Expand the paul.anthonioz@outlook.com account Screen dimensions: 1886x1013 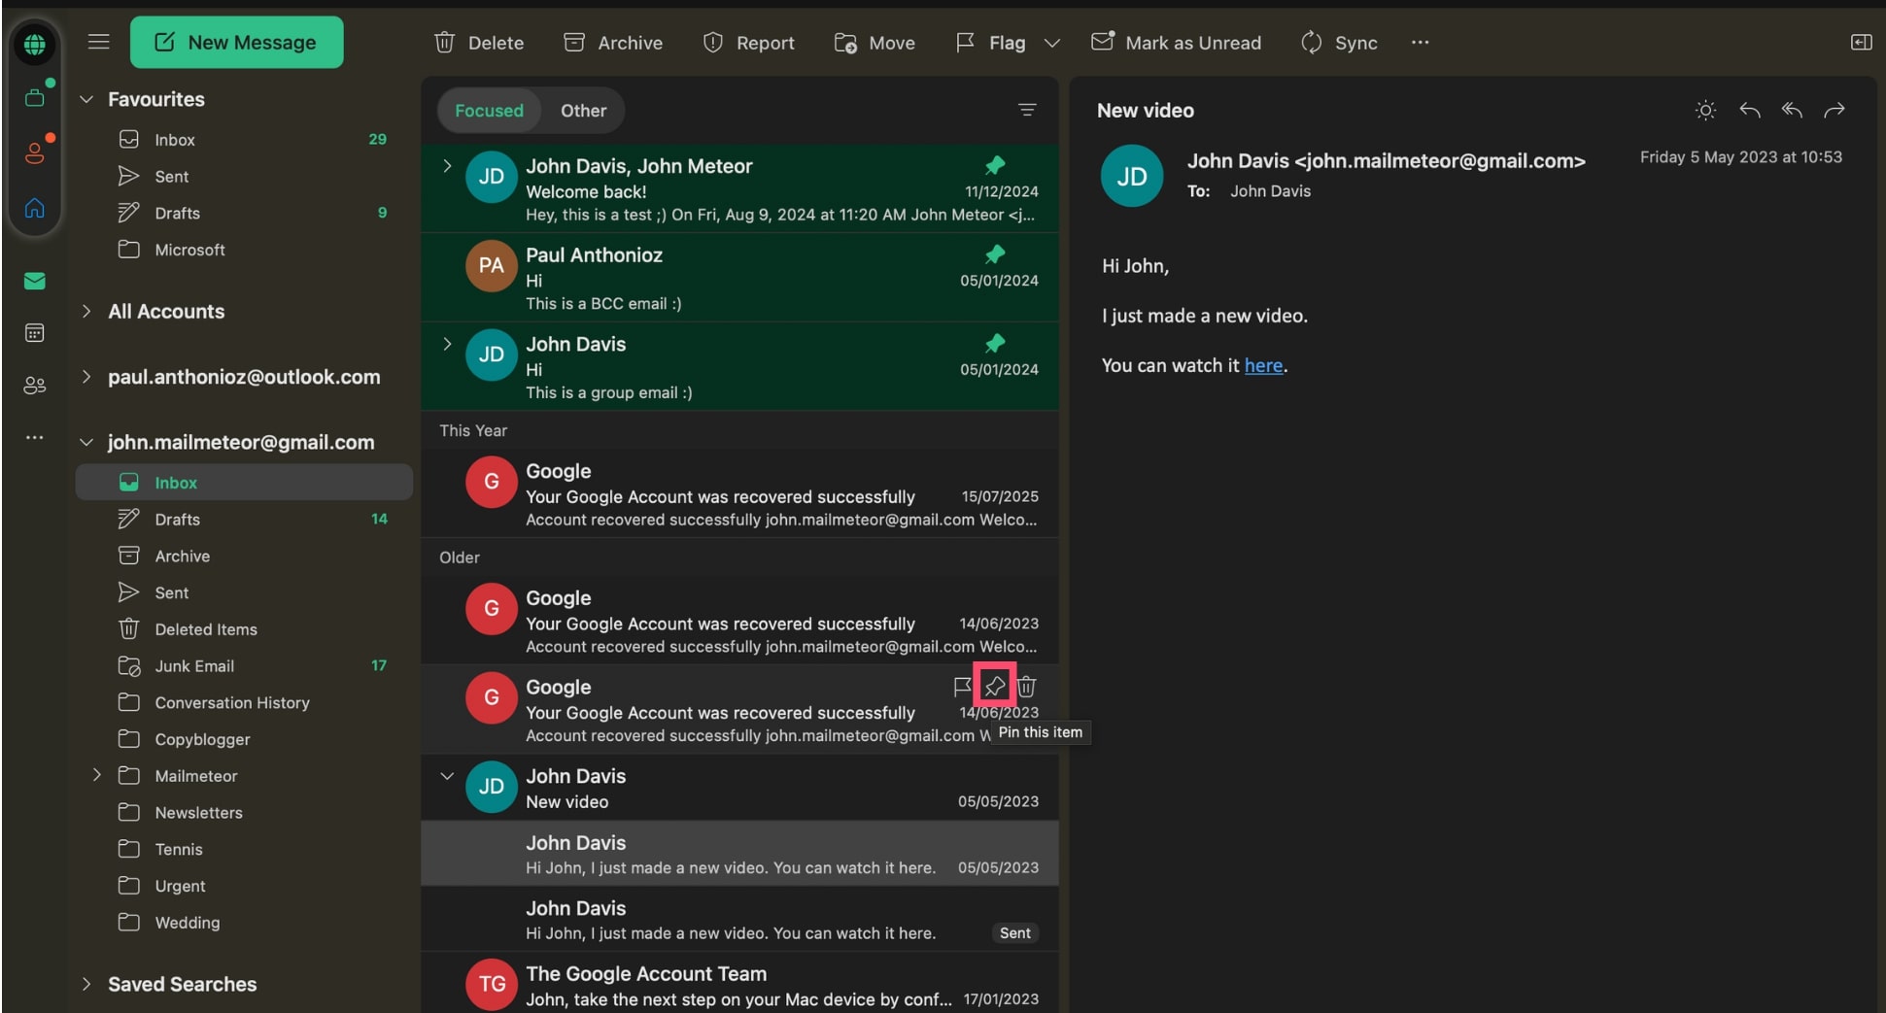pyautogui.click(x=86, y=377)
